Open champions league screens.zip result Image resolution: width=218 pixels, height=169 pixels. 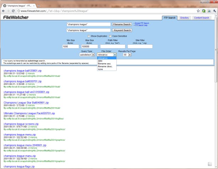tap(21, 124)
